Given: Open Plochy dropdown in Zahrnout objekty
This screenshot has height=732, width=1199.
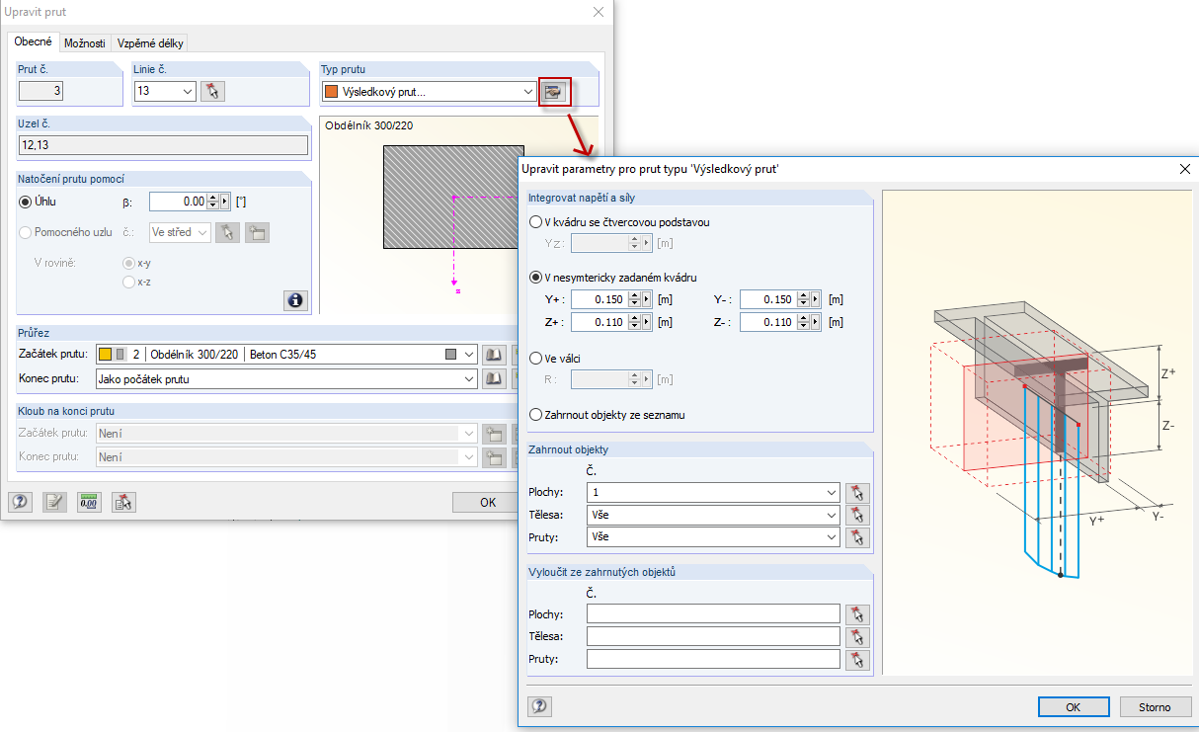Looking at the screenshot, I should click(x=832, y=492).
